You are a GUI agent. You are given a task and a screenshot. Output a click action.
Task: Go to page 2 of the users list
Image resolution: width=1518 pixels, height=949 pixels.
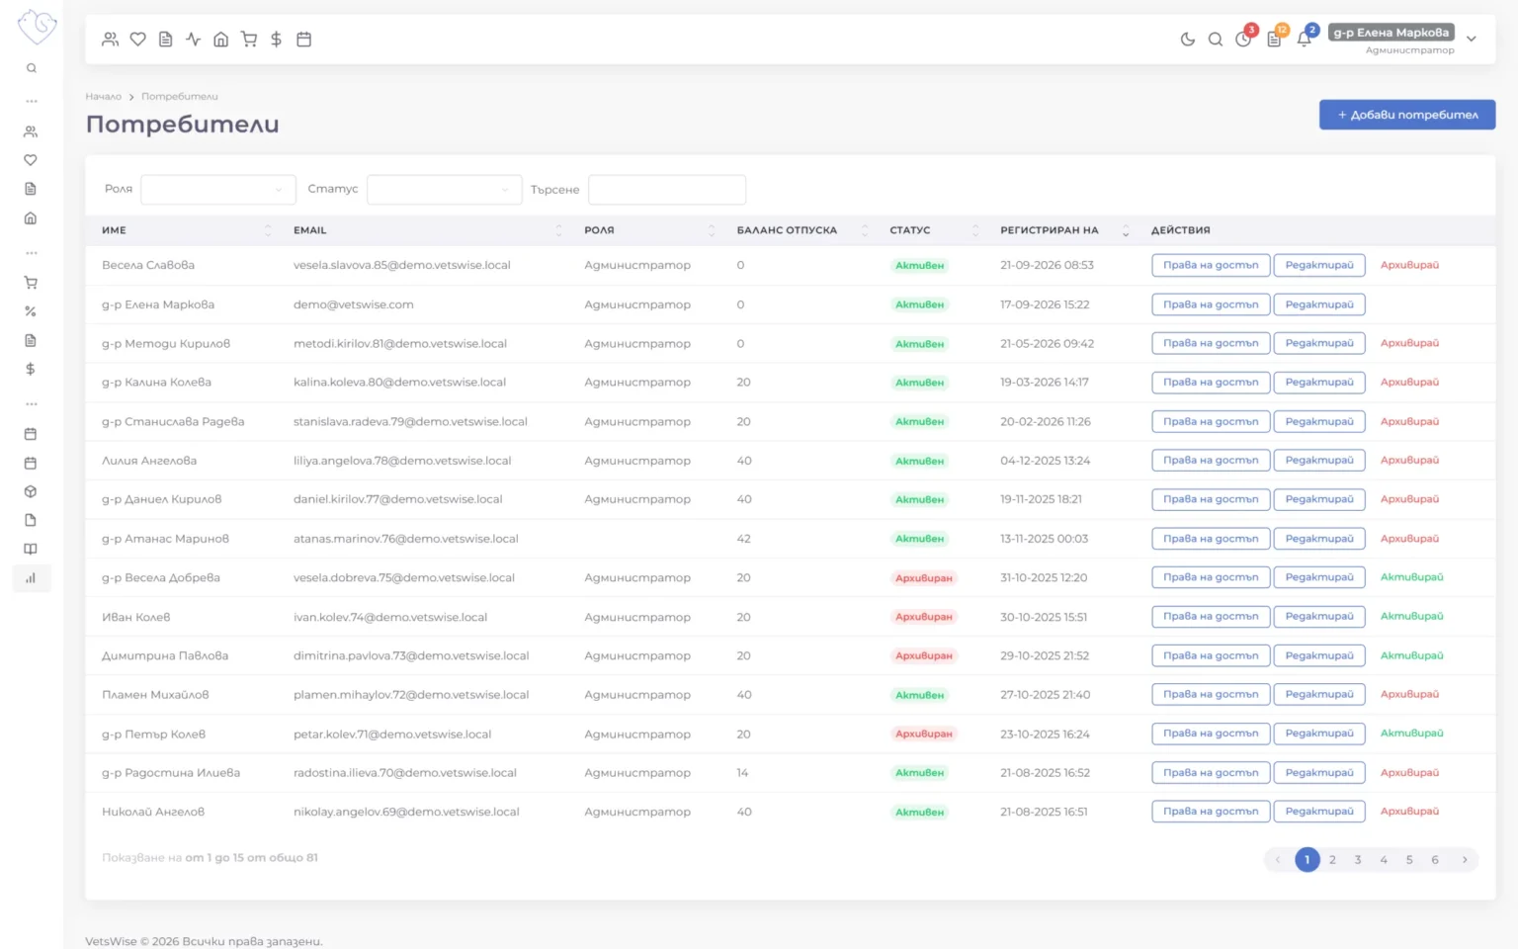tap(1332, 860)
